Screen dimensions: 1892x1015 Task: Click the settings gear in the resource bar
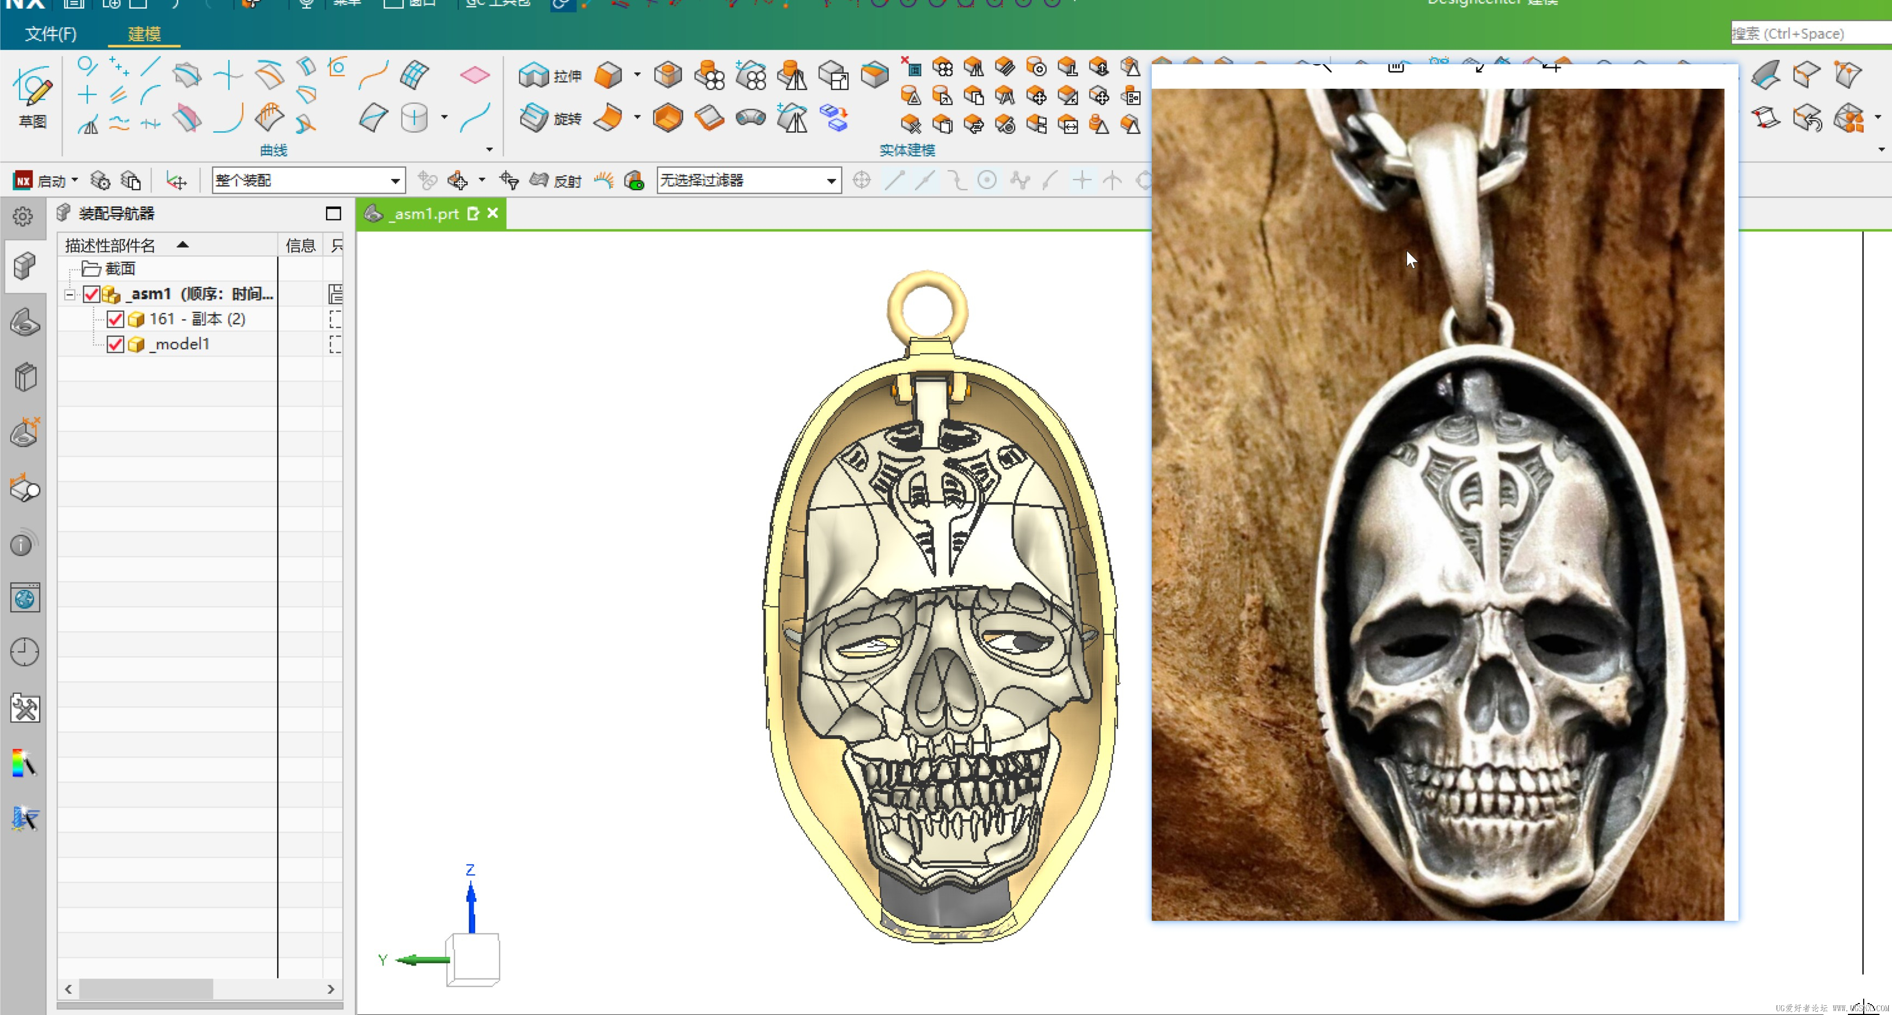coord(23,217)
